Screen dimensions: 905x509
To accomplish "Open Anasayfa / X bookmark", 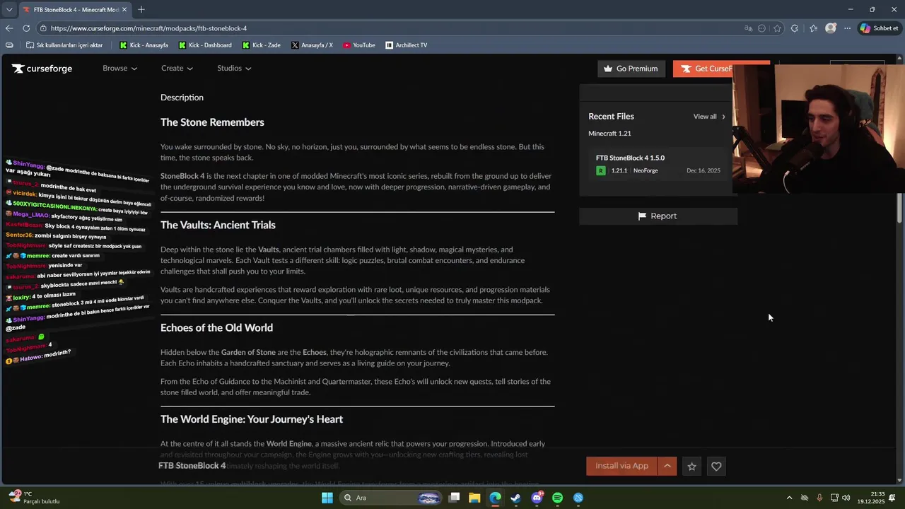I will [312, 45].
